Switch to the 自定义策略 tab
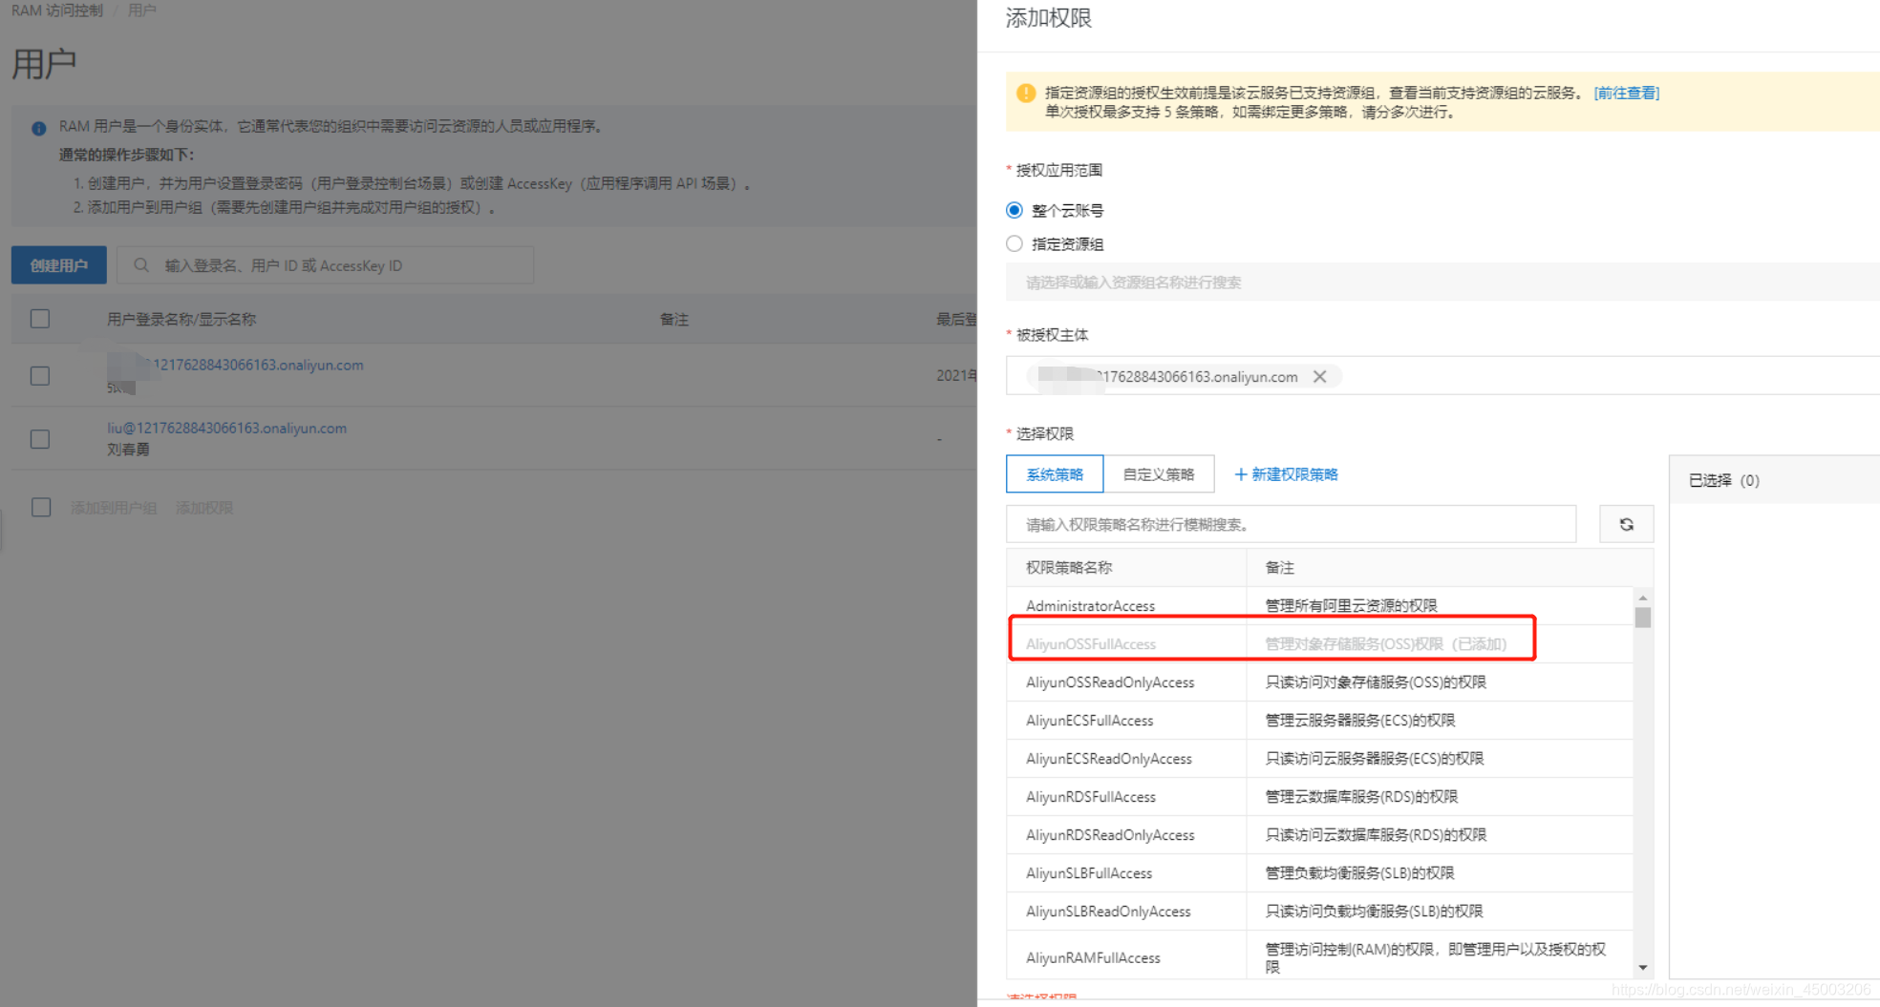 1159,474
